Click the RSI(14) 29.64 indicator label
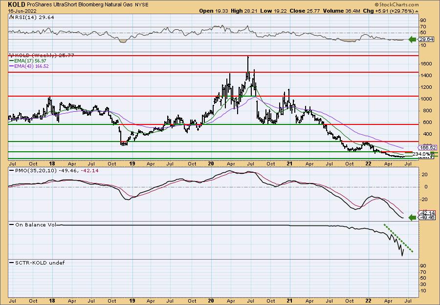Screen dimensions: 440x305 34,17
